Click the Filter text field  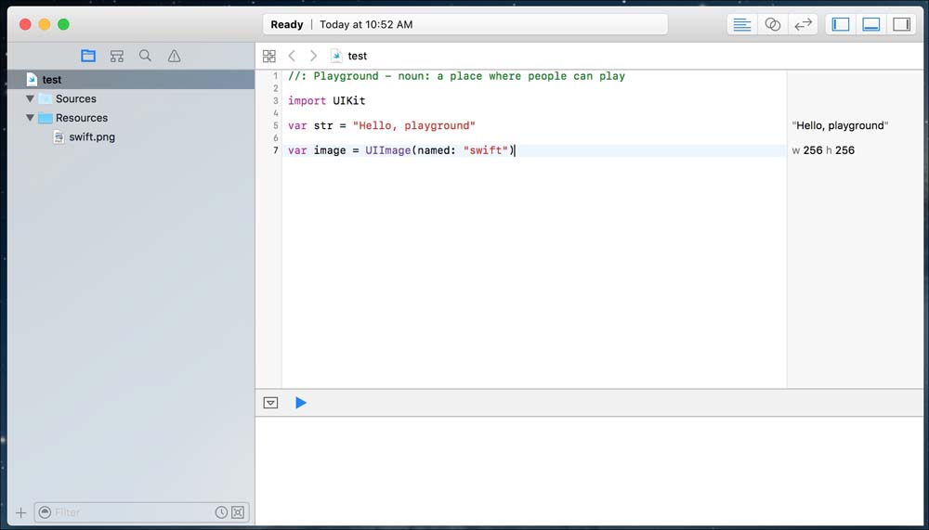click(130, 512)
